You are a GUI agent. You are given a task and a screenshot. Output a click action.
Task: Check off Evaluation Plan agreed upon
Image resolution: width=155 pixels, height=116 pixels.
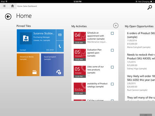pos(112,50)
